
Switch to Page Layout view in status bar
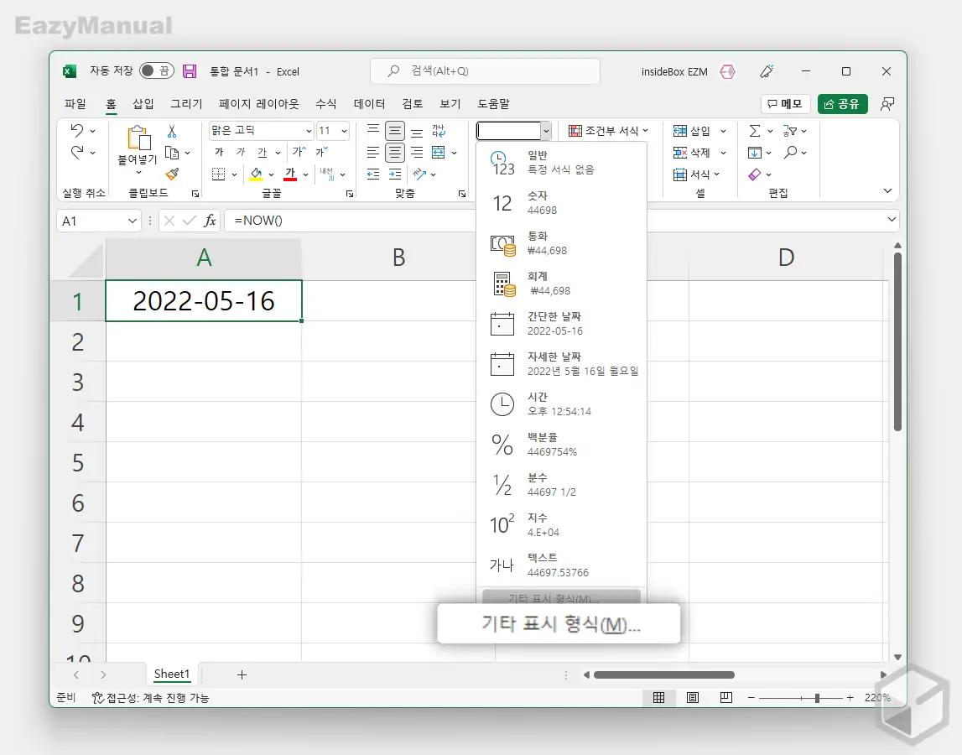[x=693, y=698]
